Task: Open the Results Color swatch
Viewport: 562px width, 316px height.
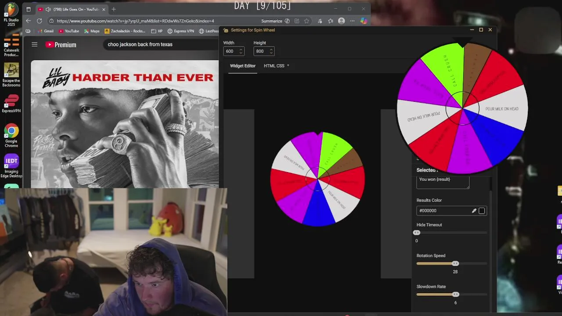Action: click(x=482, y=211)
